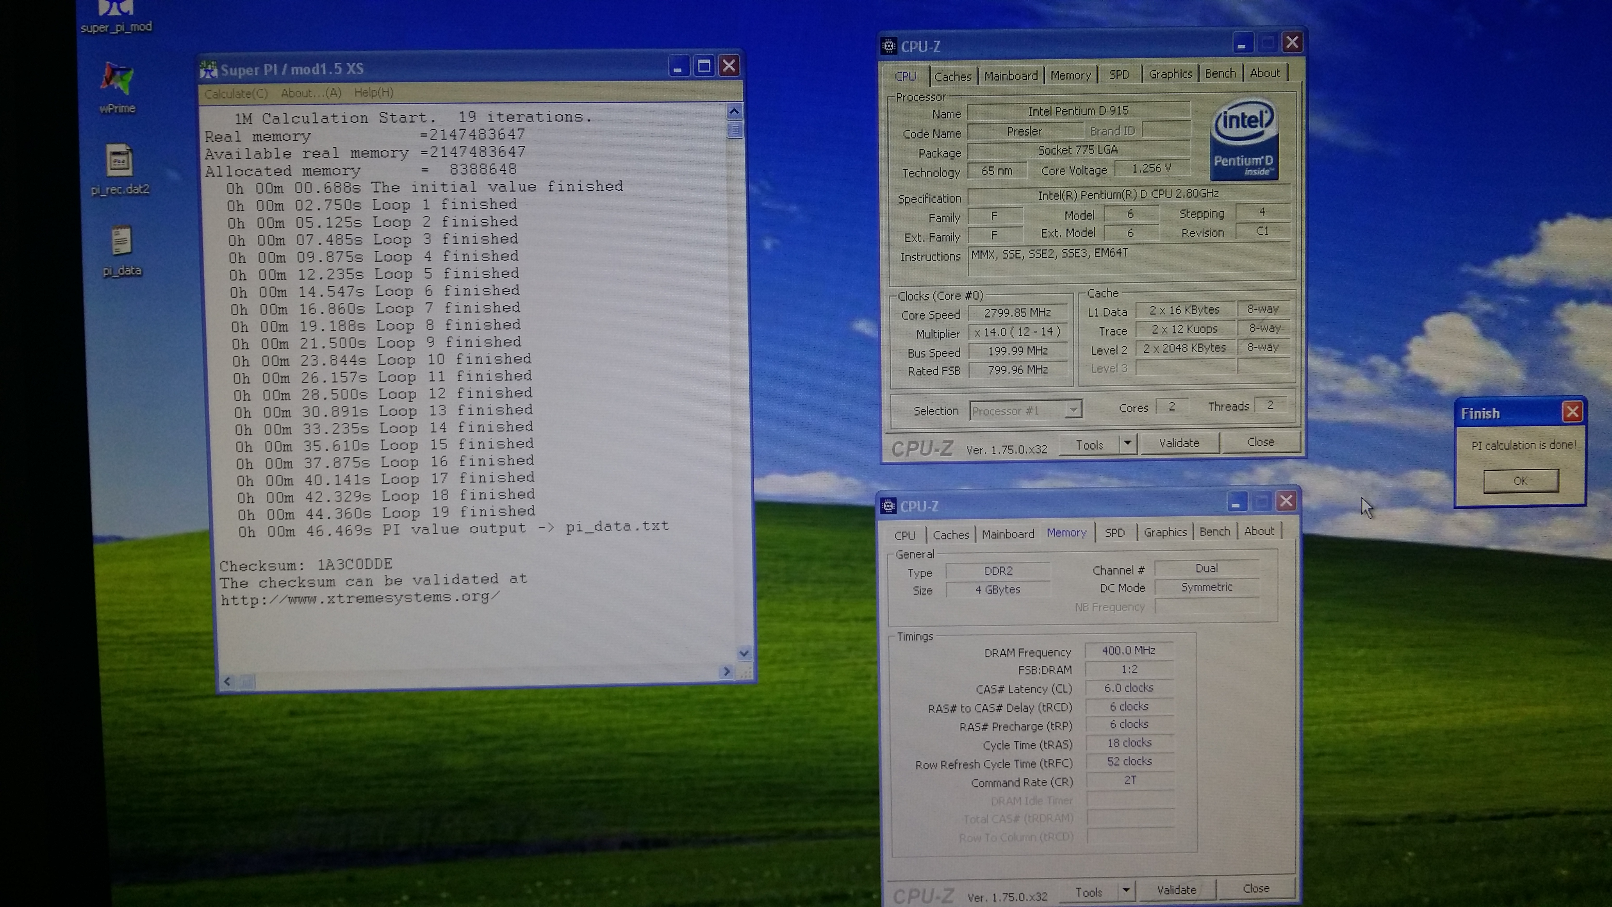Close the Finish dialog with X
Viewport: 1612px width, 907px height.
coord(1573,411)
